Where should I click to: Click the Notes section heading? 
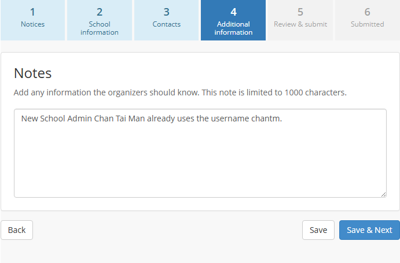(32, 73)
